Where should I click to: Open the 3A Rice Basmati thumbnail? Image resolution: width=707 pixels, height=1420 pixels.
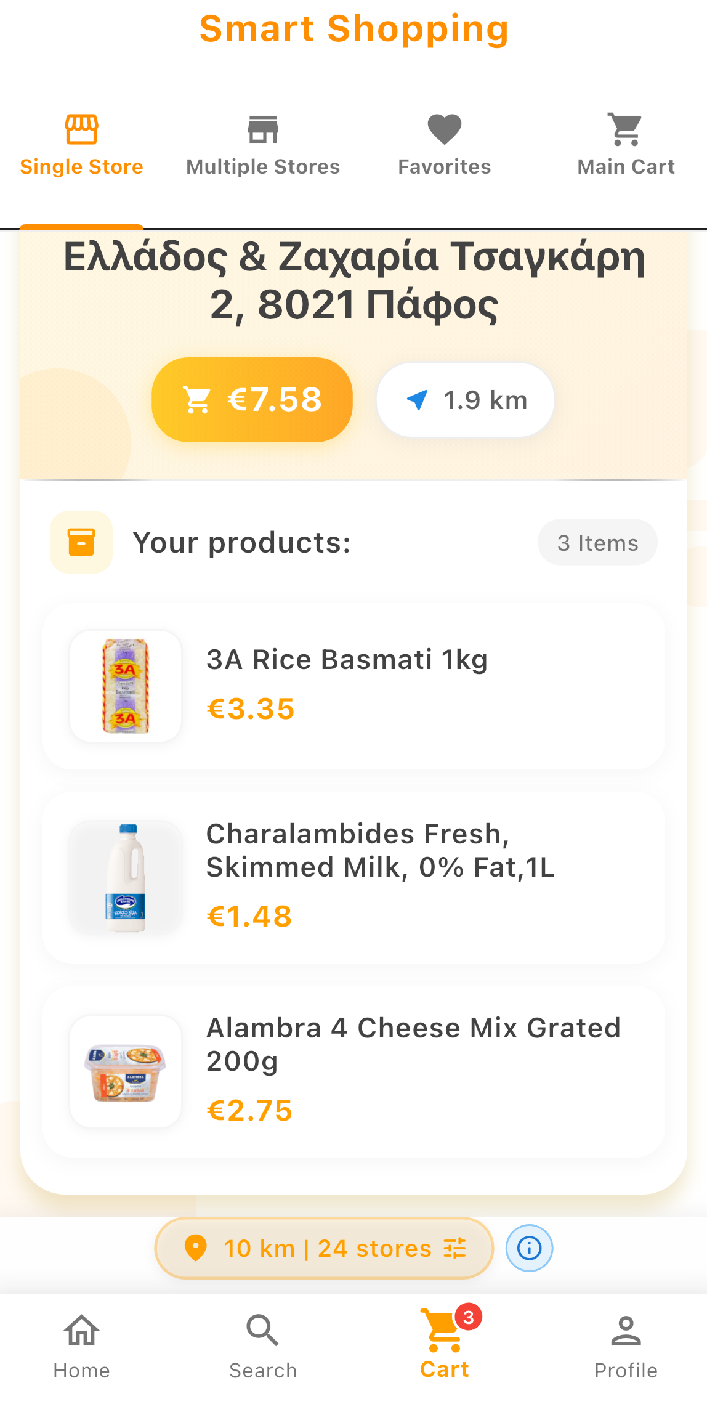coord(126,686)
